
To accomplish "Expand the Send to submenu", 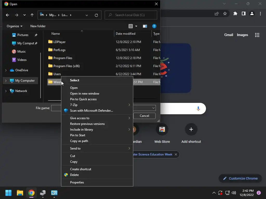I will click(97, 148).
